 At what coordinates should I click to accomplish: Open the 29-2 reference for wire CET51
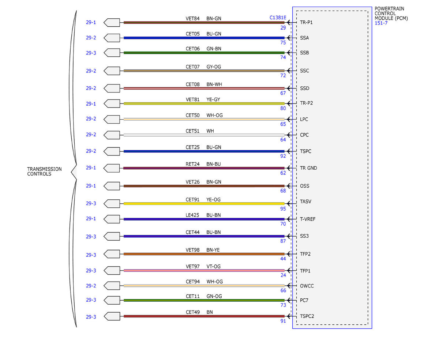tap(91, 135)
